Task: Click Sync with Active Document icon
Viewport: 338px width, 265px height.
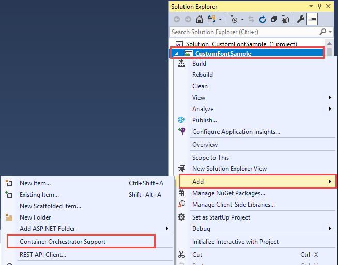Action: coord(251,20)
